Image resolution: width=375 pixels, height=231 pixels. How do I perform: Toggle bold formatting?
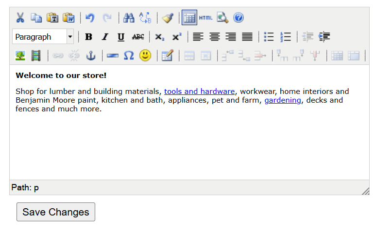pos(88,37)
